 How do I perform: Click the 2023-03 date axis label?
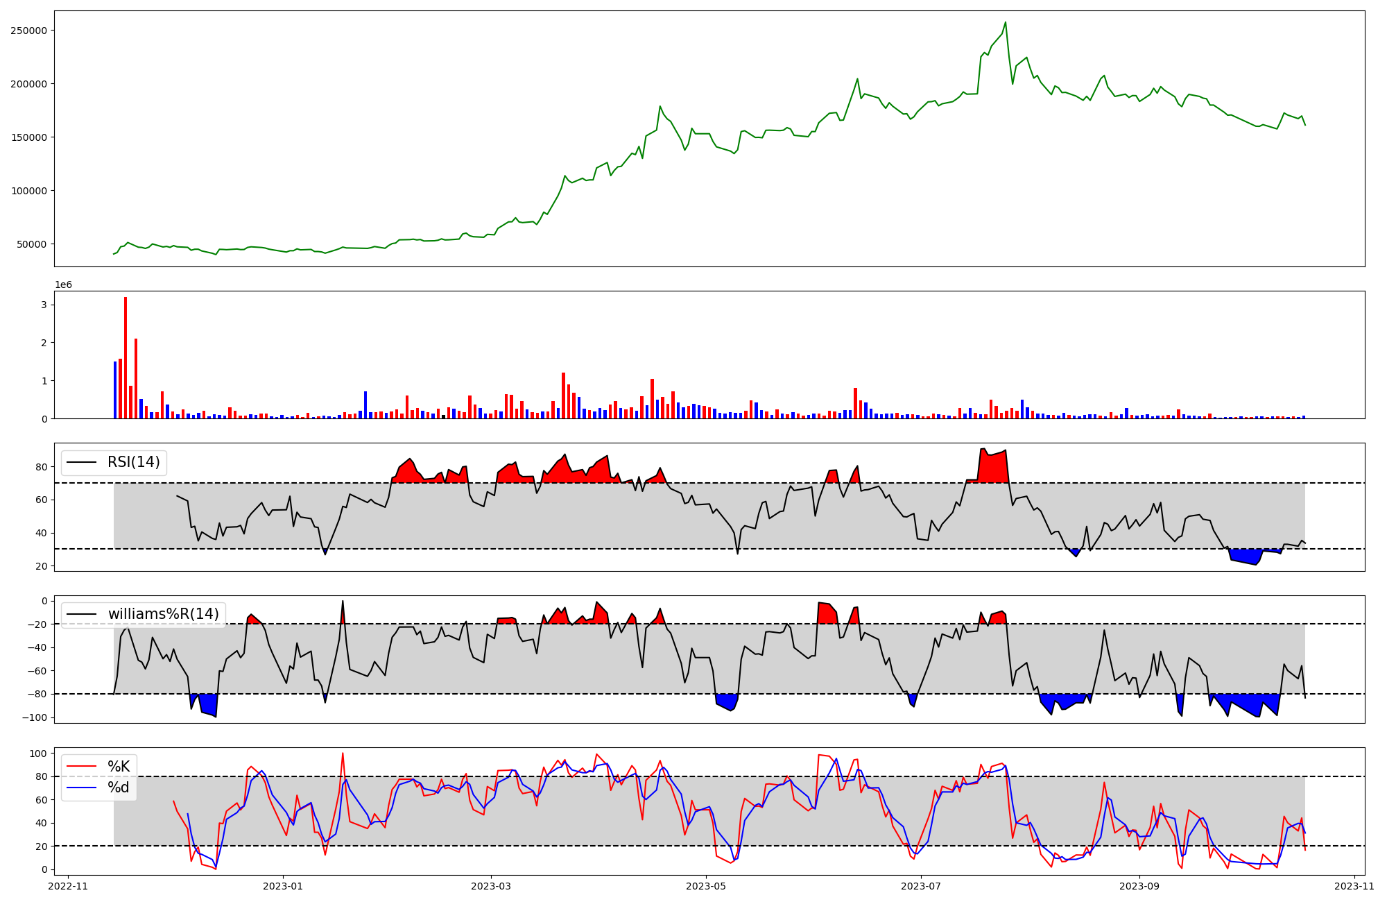point(491,886)
